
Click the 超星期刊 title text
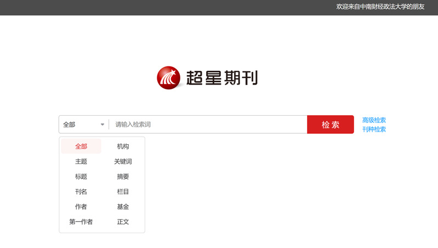pos(221,78)
